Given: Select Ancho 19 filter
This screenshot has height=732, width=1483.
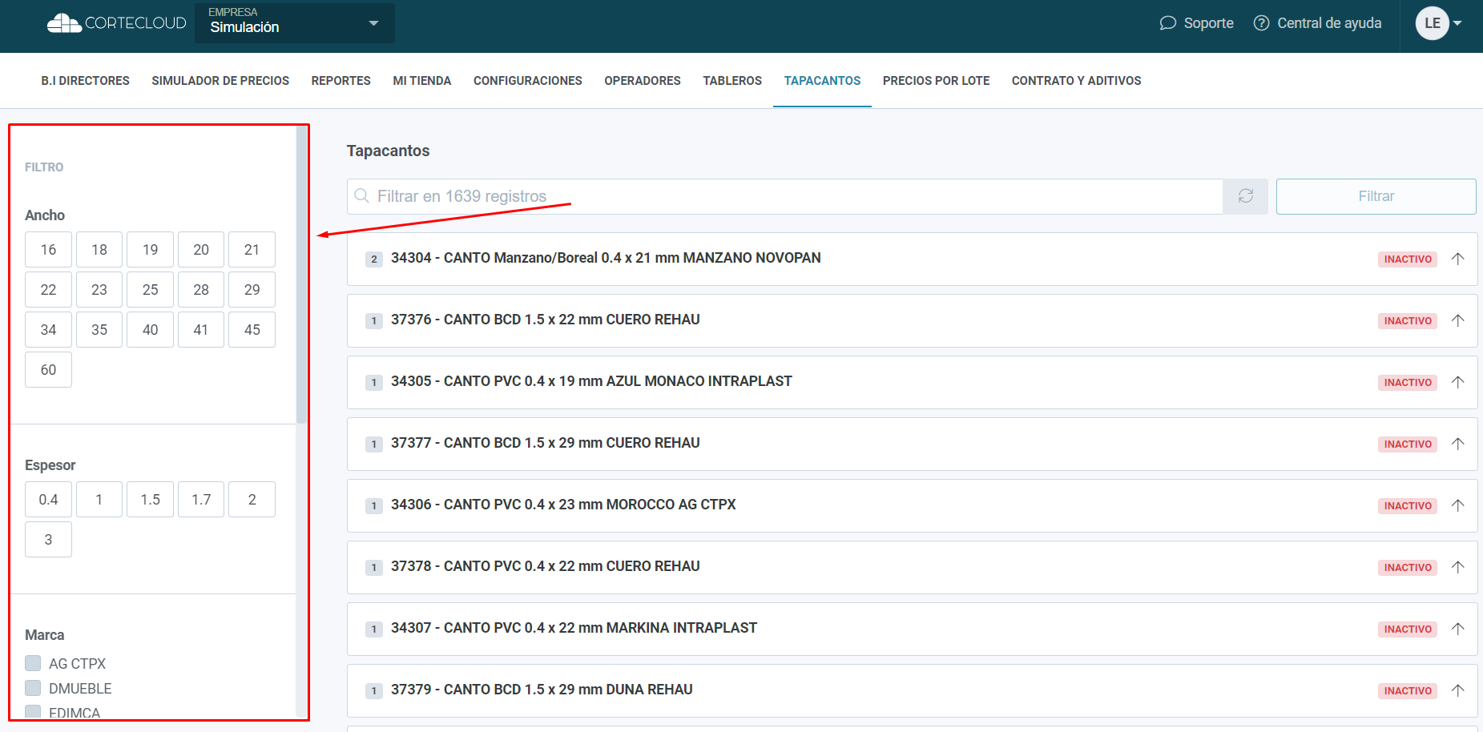Looking at the screenshot, I should click(150, 250).
